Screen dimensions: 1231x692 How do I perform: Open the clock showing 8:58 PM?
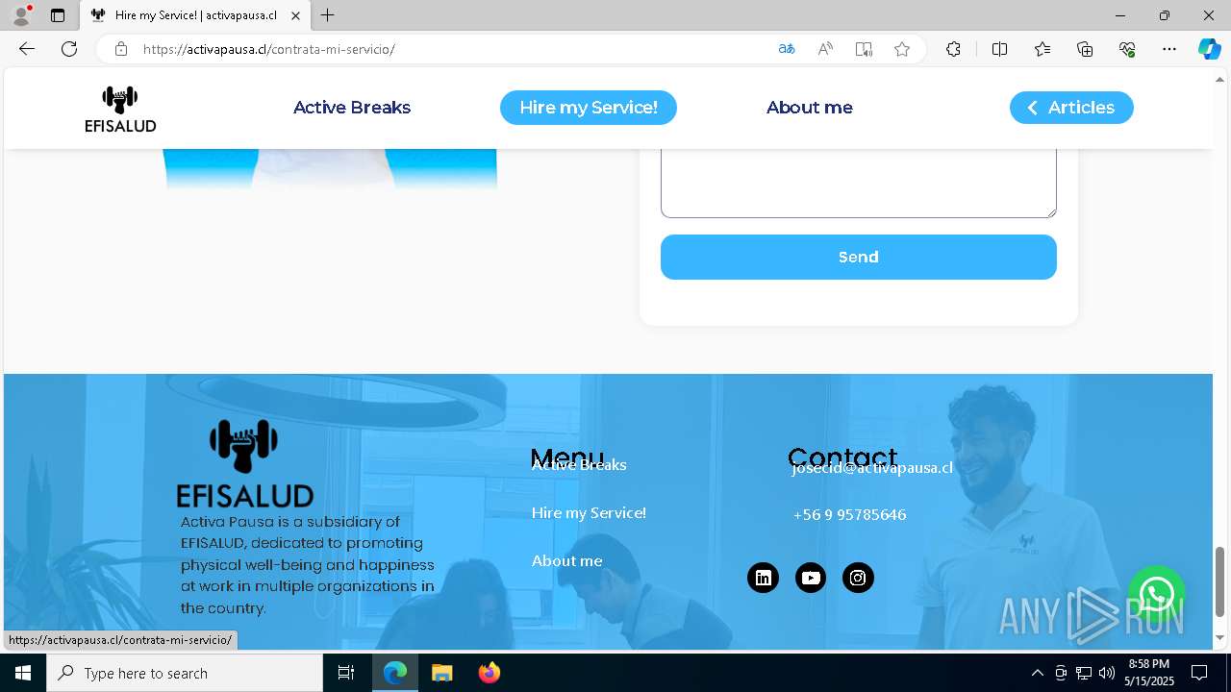coord(1149,673)
